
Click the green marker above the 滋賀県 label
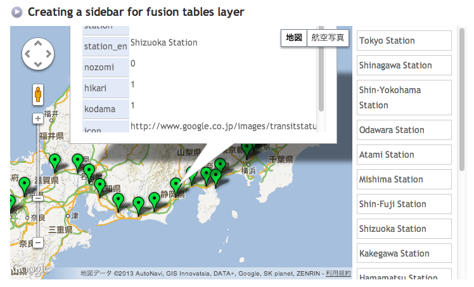click(54, 162)
